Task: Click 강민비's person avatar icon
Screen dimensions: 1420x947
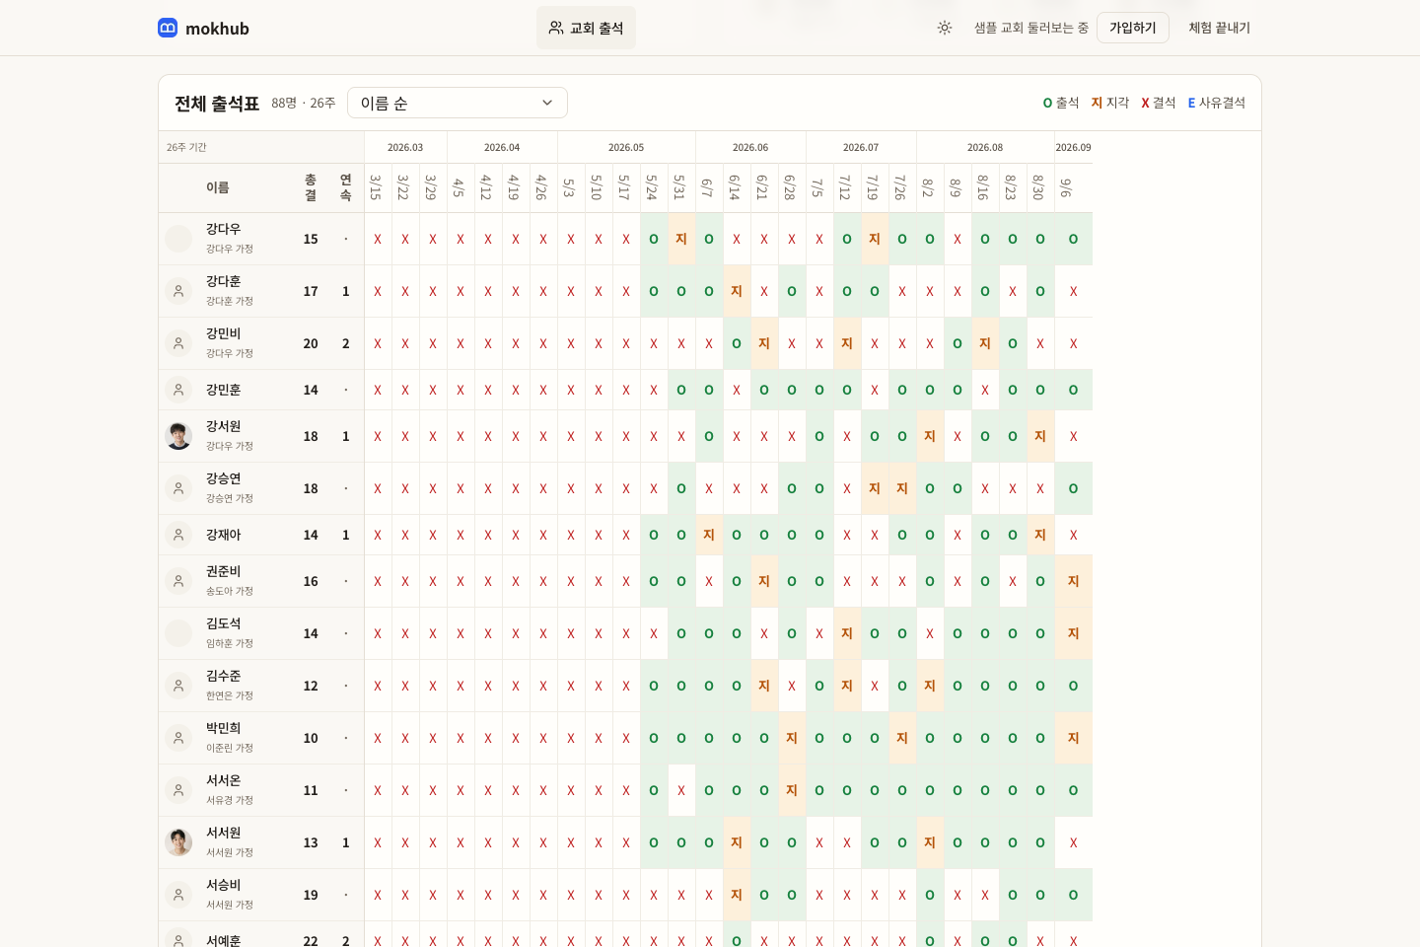Action: click(x=178, y=343)
